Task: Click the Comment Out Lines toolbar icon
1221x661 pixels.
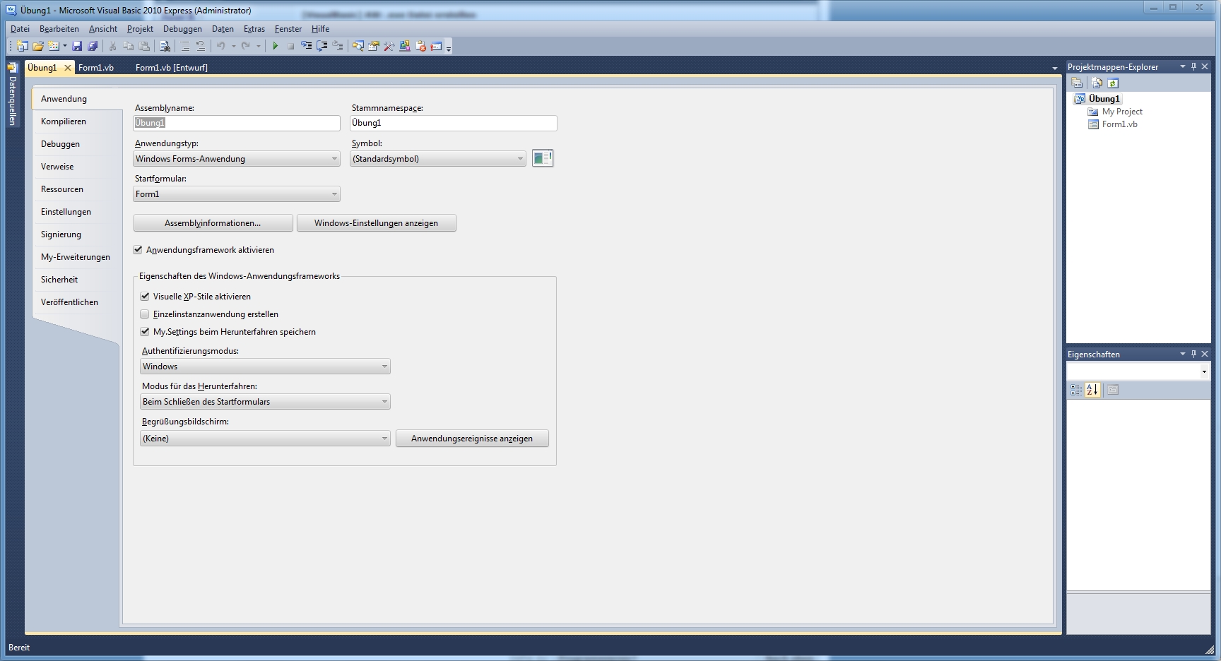Action: [185, 46]
